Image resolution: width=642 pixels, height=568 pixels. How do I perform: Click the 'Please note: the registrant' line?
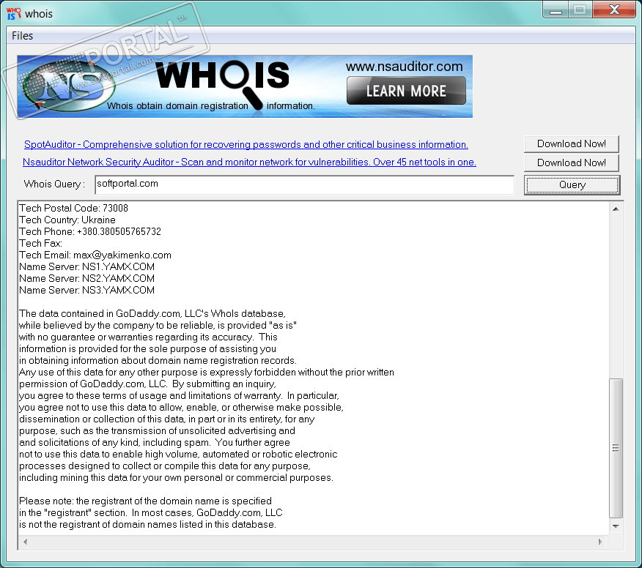pos(145,501)
